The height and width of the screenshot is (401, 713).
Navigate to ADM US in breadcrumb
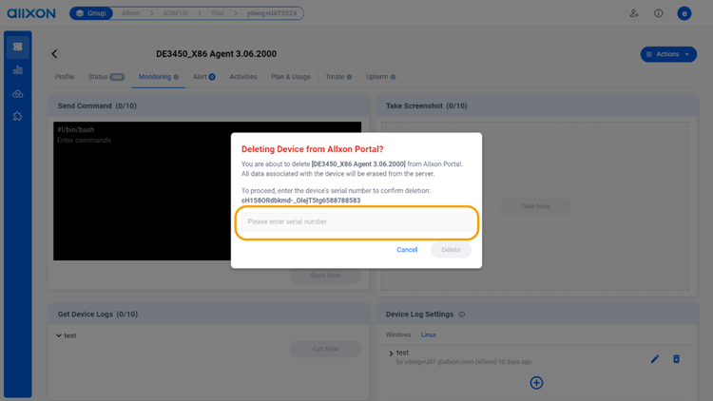(175, 13)
